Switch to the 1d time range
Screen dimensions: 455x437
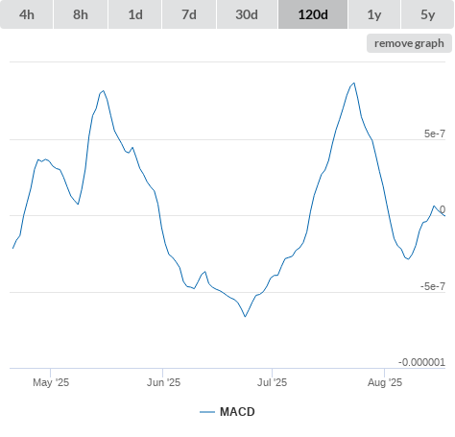click(135, 14)
